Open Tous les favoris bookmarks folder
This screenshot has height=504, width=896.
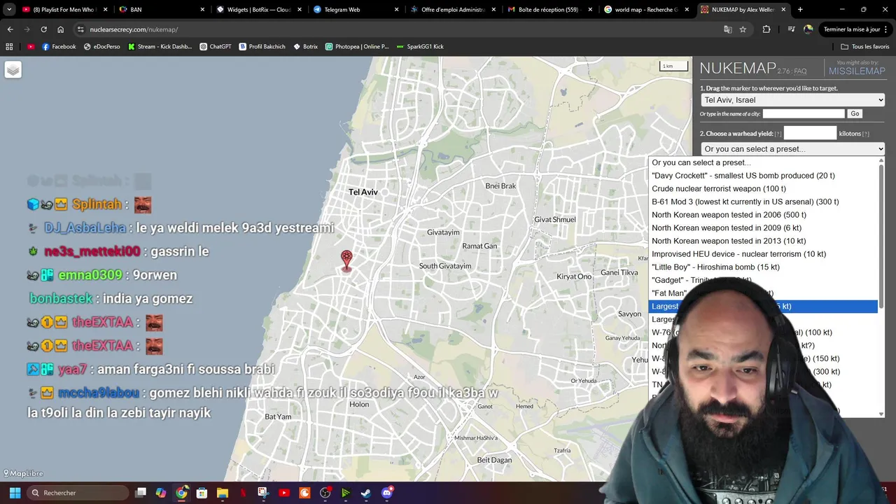coord(865,46)
